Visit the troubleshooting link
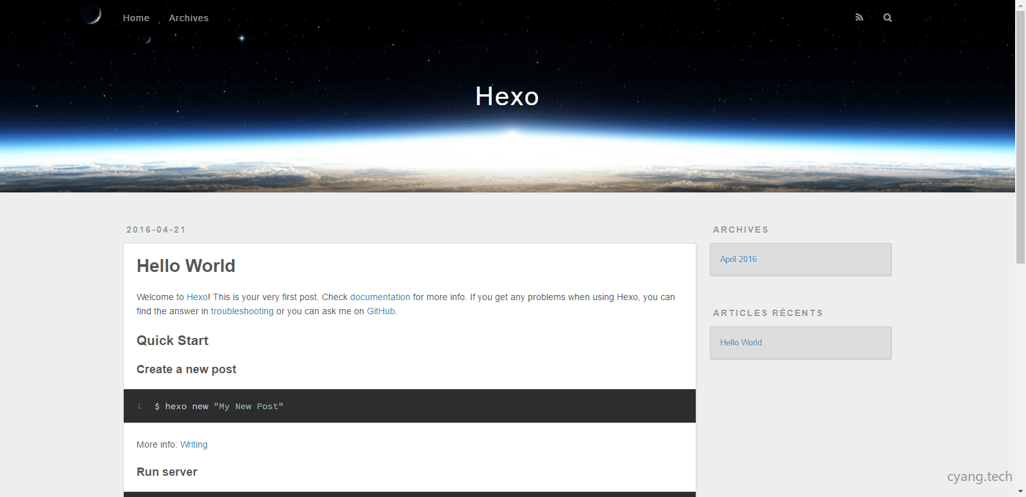Screen dimensions: 1026x497 pyautogui.click(x=242, y=311)
